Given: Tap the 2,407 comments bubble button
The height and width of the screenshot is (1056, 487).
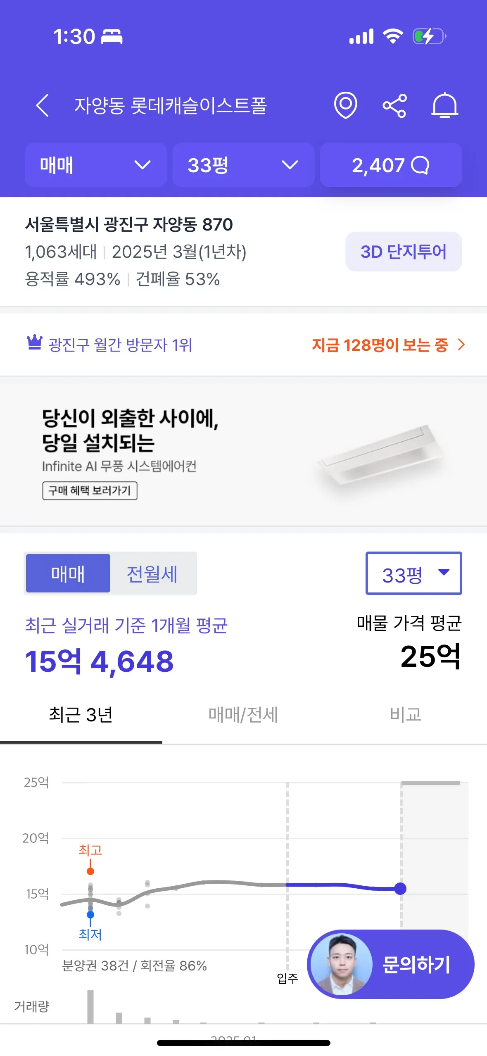Looking at the screenshot, I should 390,165.
